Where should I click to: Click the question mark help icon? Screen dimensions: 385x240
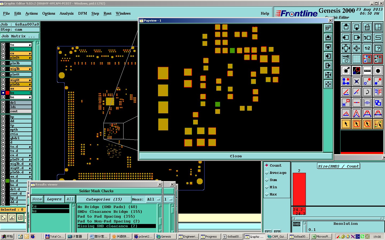378,48
